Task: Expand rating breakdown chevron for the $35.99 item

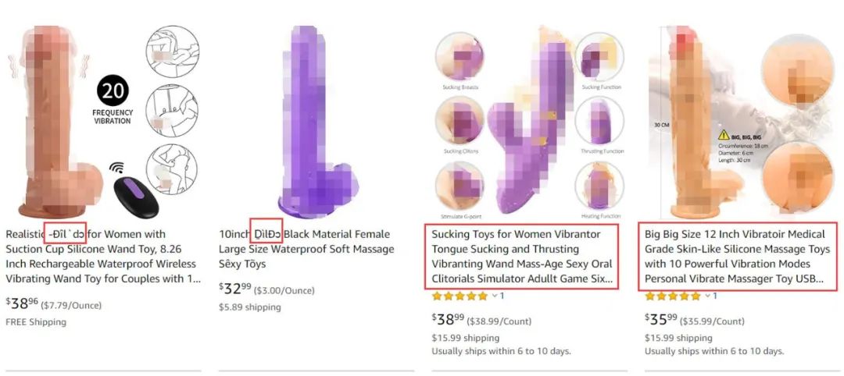Action: (707, 296)
